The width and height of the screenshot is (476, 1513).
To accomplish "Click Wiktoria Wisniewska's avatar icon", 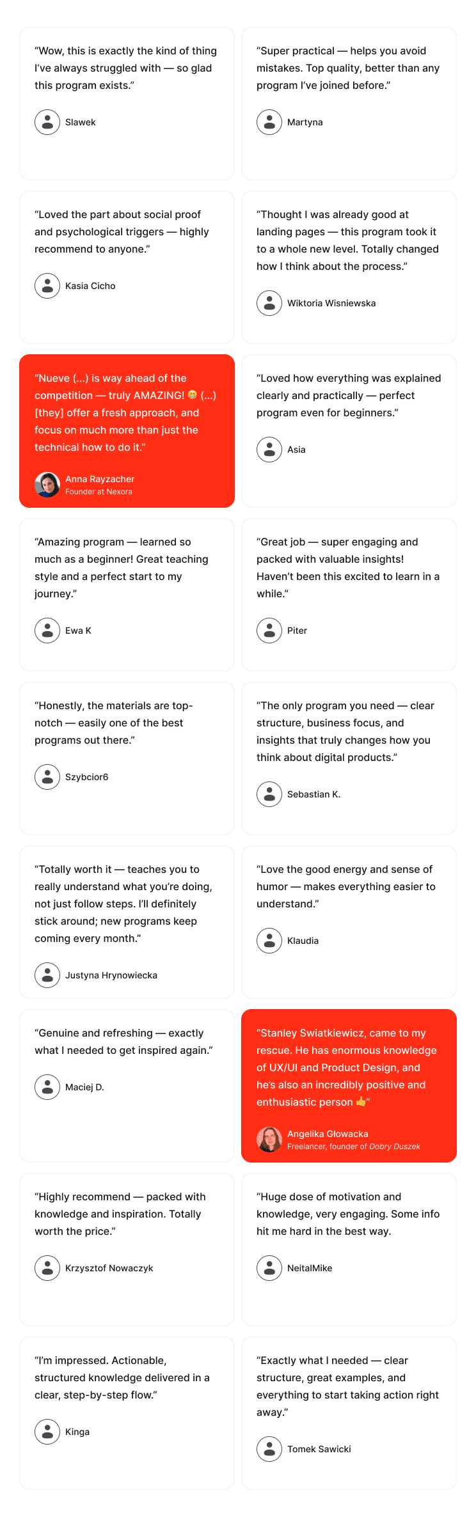I will [269, 303].
